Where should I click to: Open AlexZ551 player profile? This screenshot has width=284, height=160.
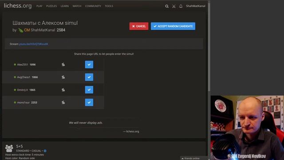pos(23,64)
